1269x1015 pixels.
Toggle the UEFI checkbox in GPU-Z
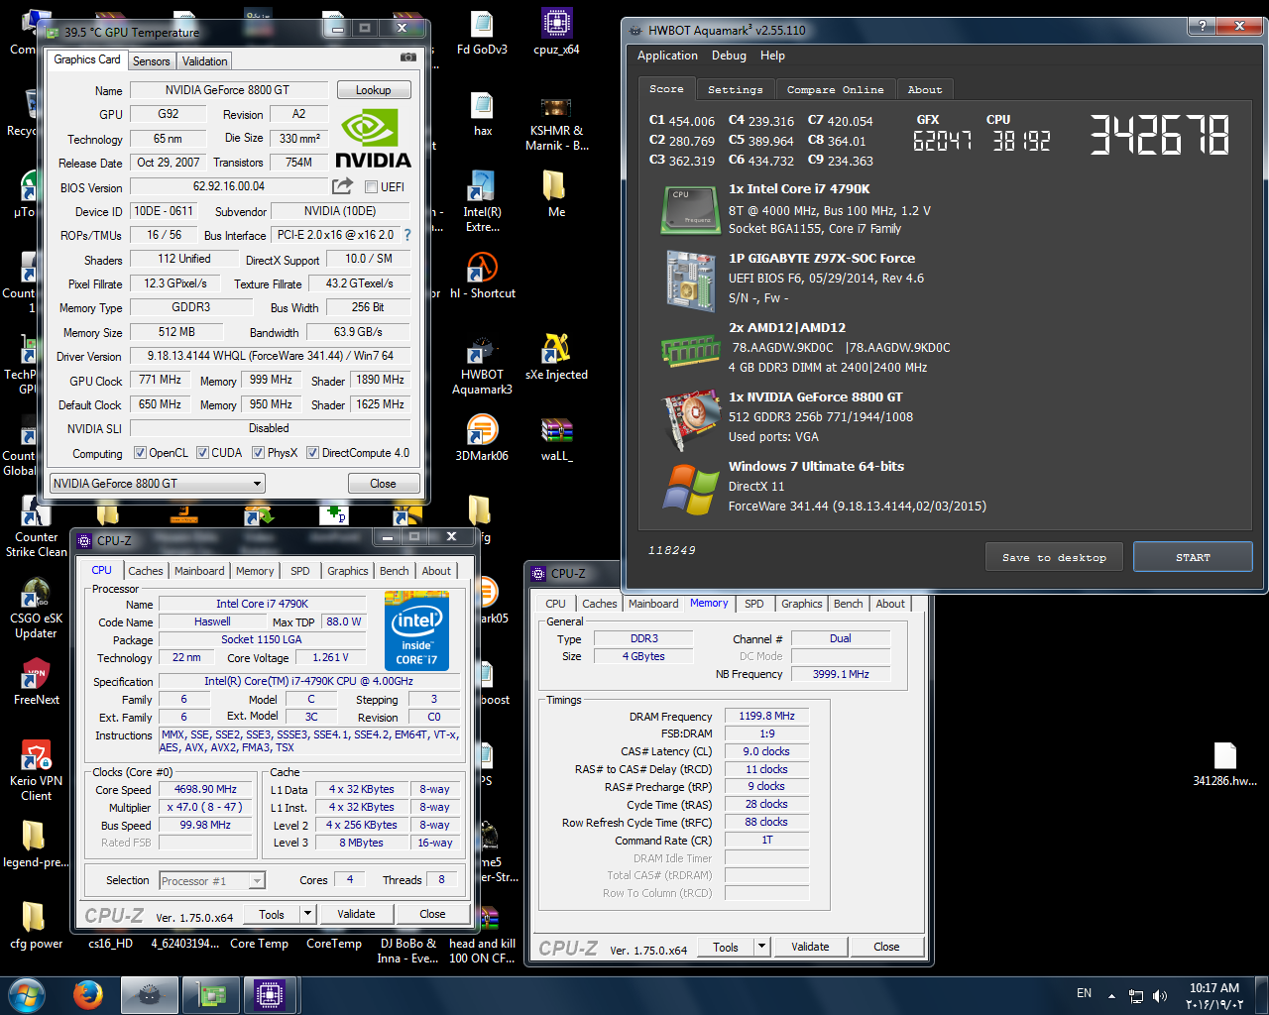(x=371, y=187)
